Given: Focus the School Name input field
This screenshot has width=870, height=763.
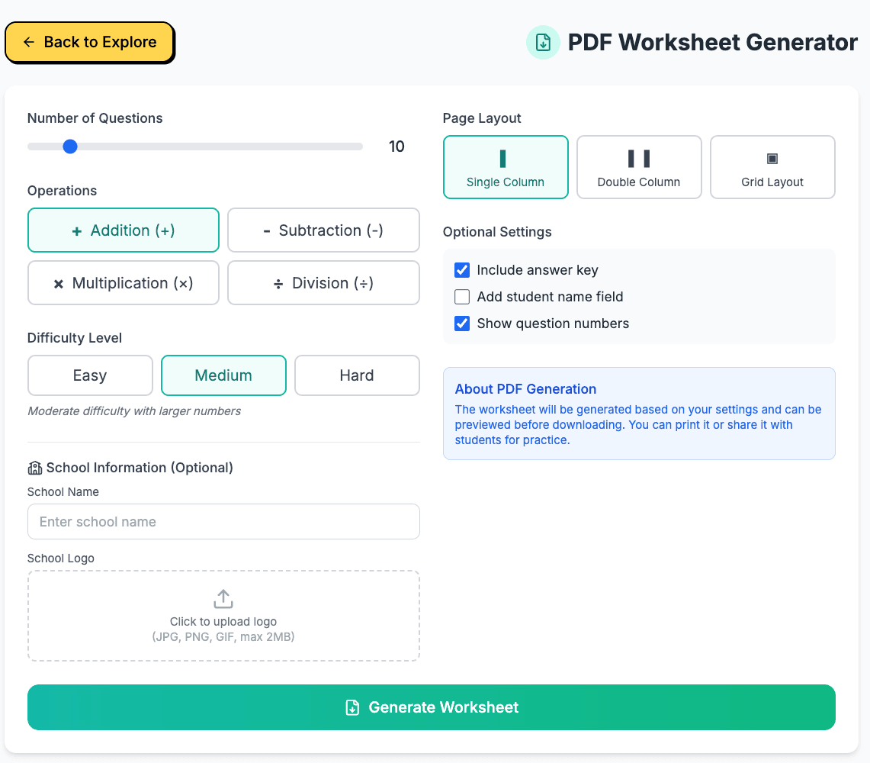Looking at the screenshot, I should (223, 521).
